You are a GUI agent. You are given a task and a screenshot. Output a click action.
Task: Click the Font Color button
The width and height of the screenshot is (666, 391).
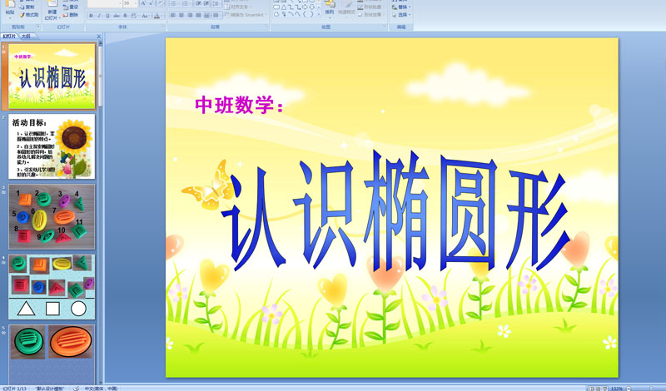pos(157,16)
